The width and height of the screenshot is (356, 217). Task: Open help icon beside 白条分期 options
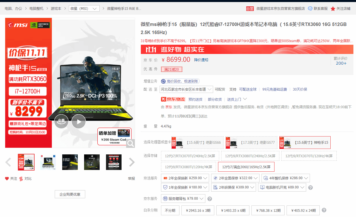pos(324,210)
